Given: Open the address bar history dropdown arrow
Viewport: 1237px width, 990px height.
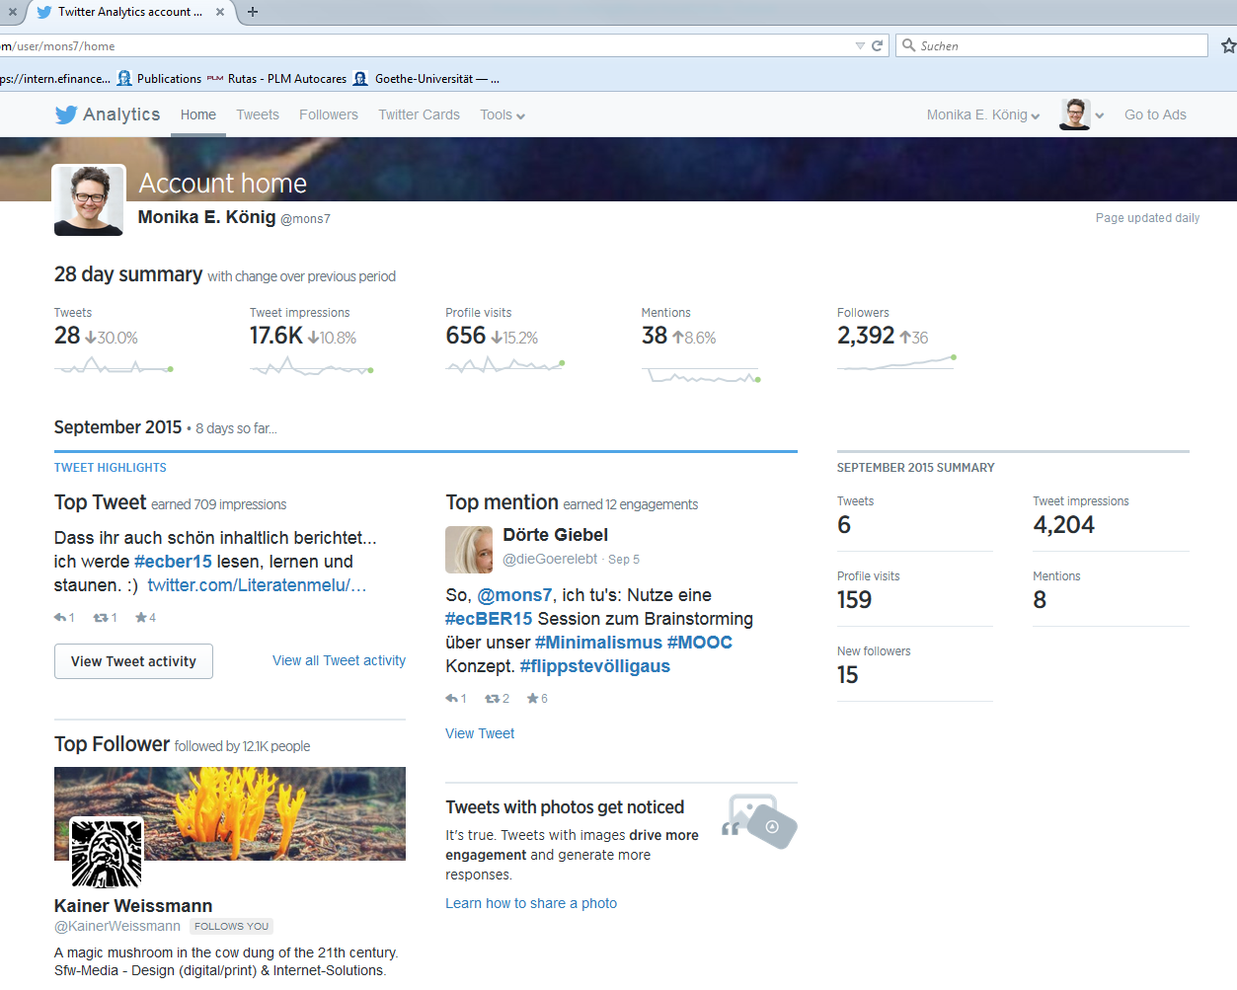Looking at the screenshot, I should tap(860, 45).
